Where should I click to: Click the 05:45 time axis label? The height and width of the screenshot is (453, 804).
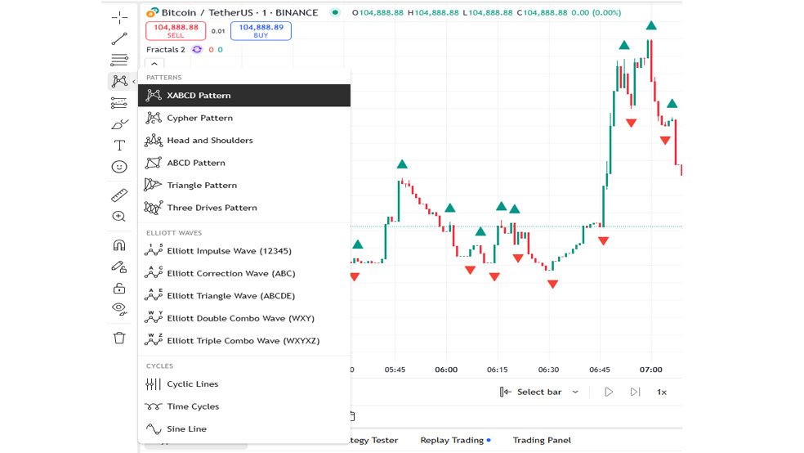pyautogui.click(x=395, y=370)
